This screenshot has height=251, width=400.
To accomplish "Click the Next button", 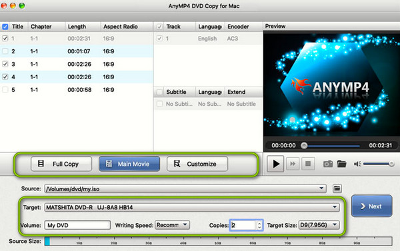I will click(371, 206).
